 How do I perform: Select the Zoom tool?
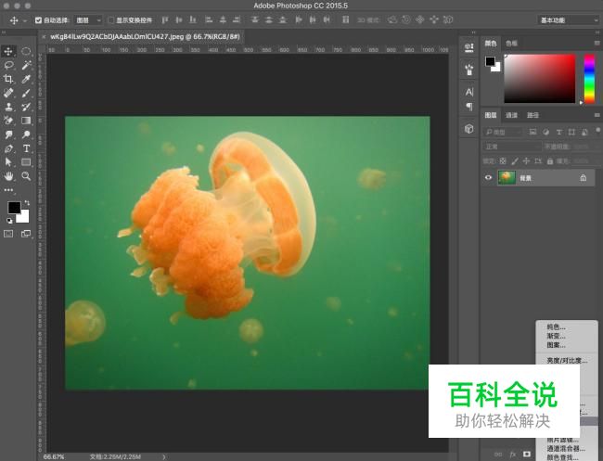(26, 175)
